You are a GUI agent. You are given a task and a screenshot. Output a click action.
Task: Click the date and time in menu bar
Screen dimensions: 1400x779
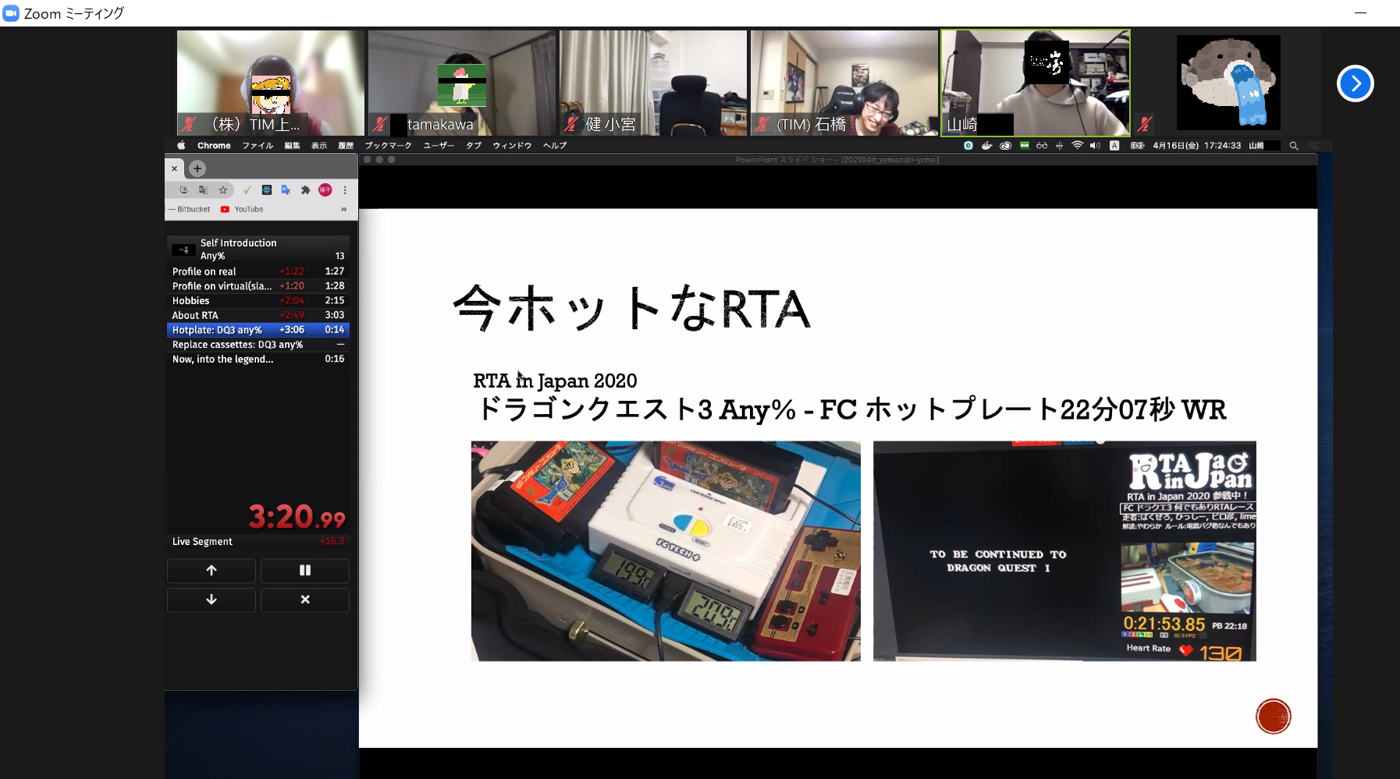(x=1196, y=146)
